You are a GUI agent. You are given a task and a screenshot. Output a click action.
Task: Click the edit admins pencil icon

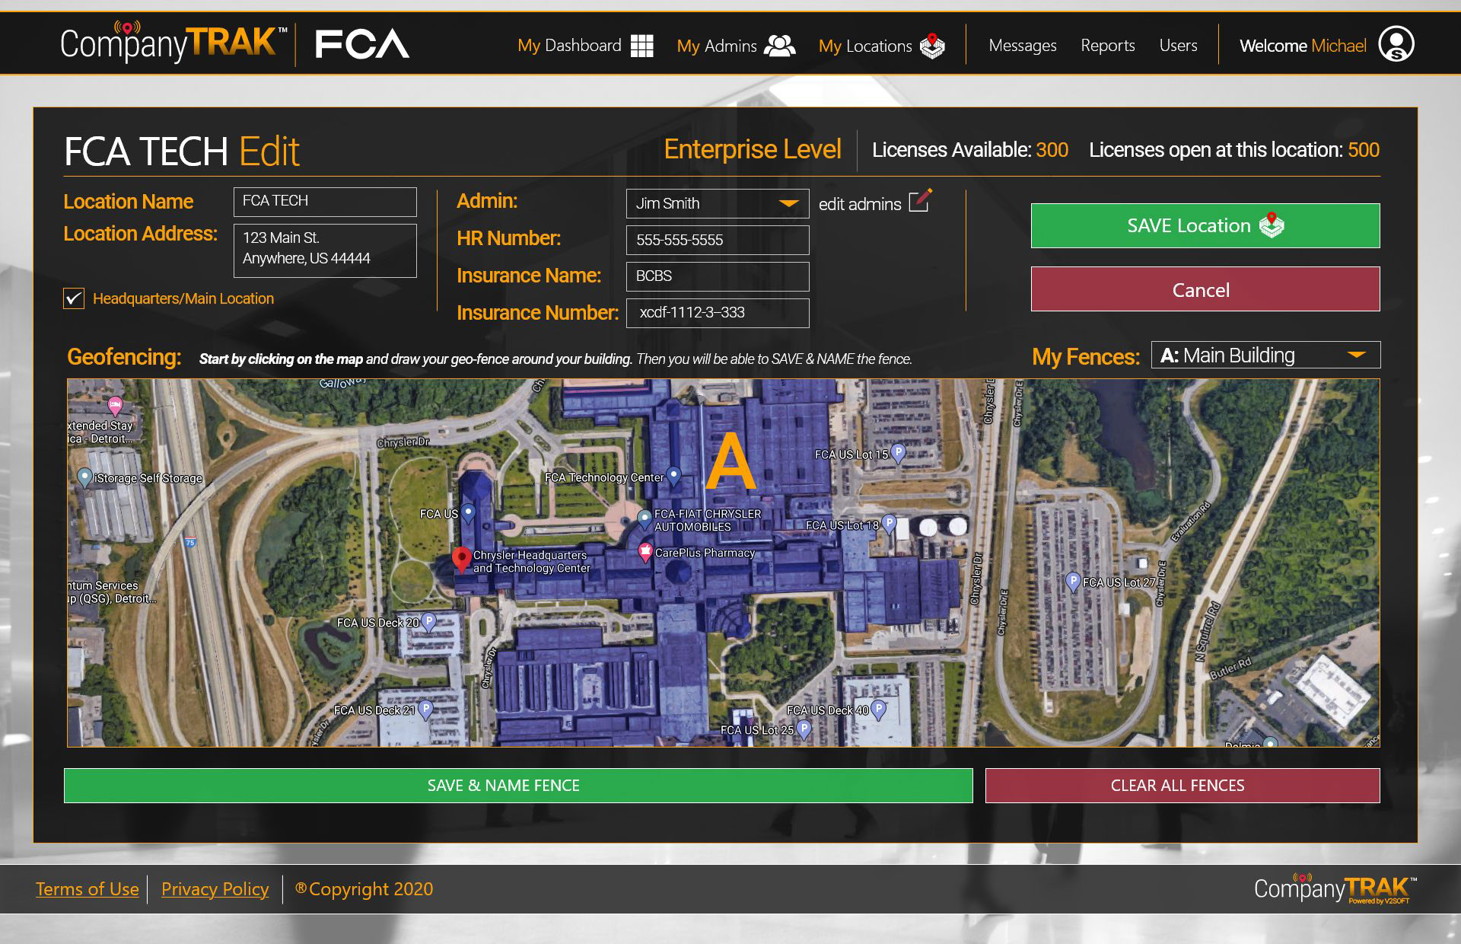(921, 200)
